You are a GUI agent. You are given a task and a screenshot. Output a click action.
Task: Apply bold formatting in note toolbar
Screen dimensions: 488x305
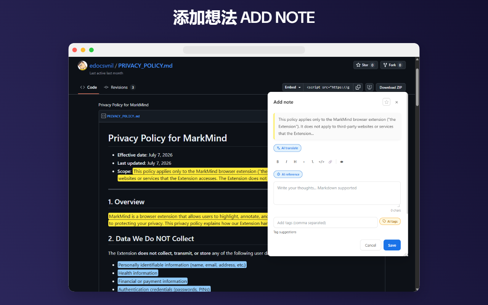click(x=278, y=162)
